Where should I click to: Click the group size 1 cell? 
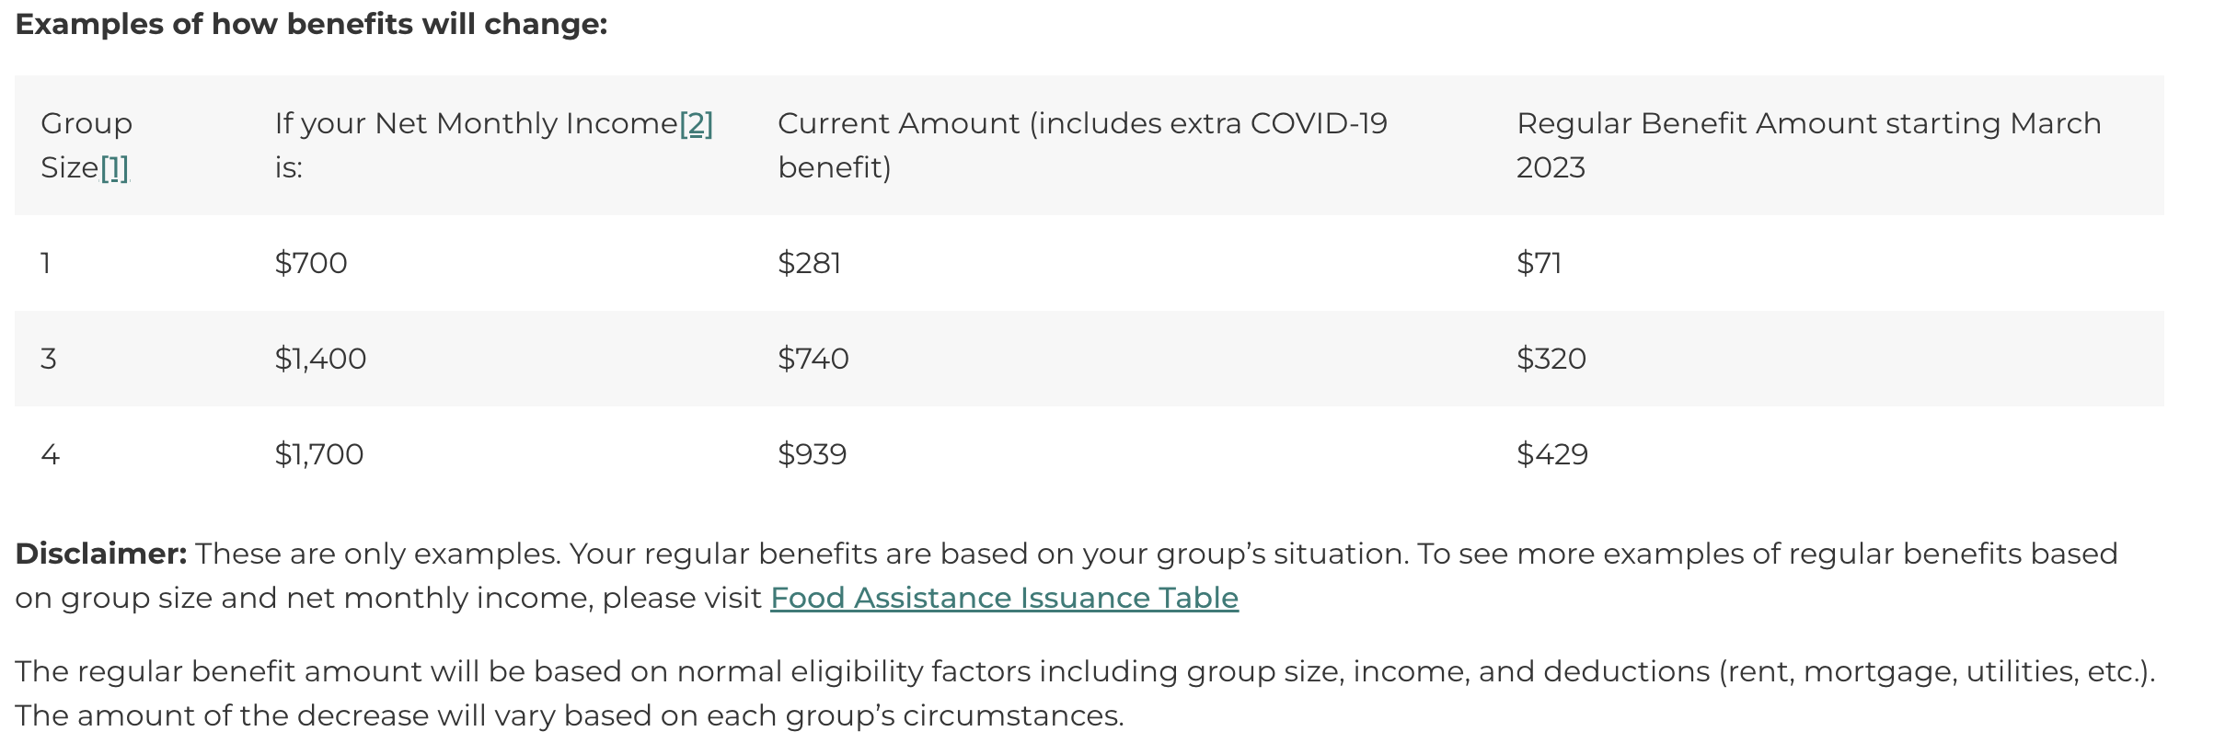point(46,264)
